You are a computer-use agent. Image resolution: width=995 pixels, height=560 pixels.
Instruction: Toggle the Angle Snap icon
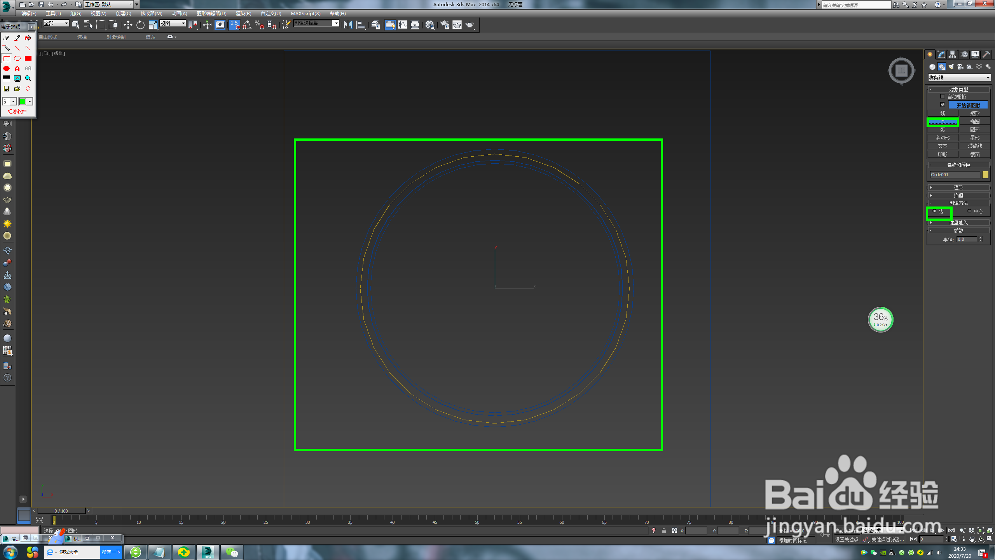pos(247,25)
